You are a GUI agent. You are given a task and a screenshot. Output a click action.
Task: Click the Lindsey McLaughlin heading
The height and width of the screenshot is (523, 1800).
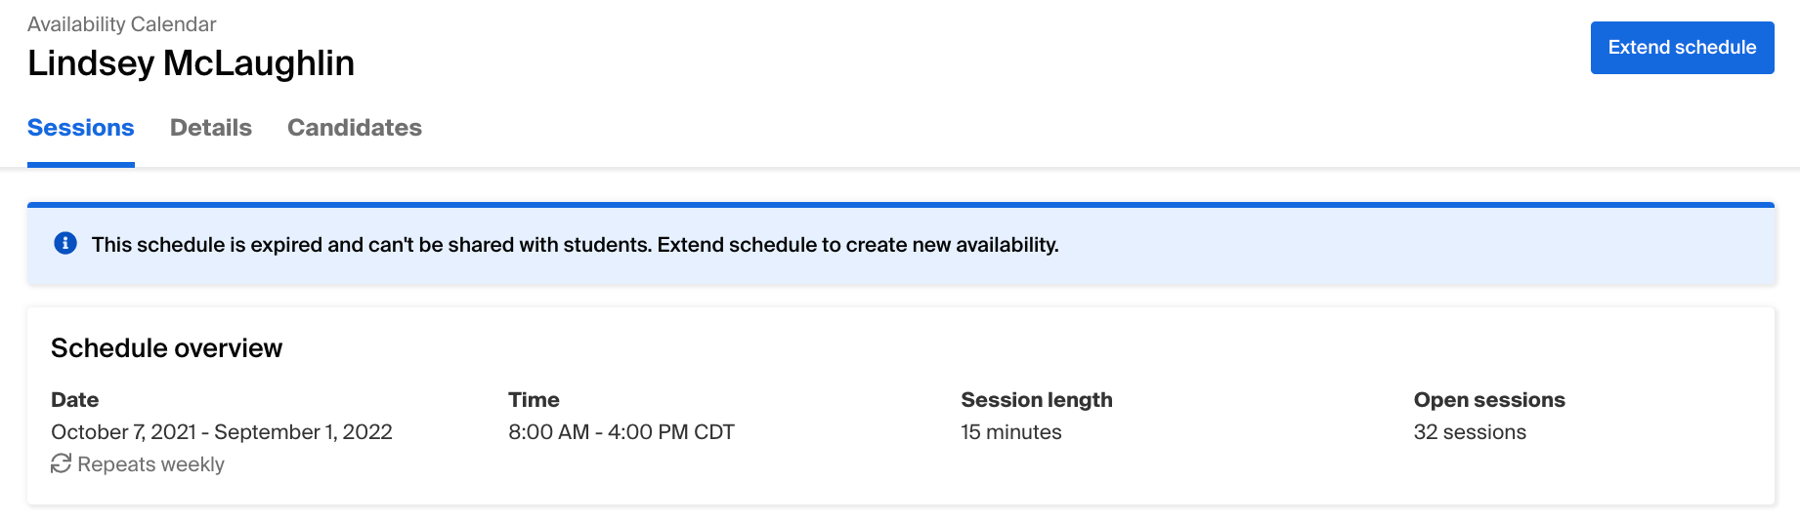tap(192, 63)
